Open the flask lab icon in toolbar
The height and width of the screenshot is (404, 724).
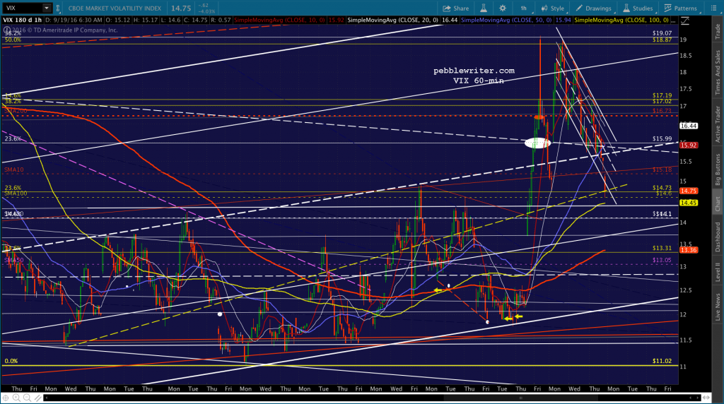click(483, 8)
